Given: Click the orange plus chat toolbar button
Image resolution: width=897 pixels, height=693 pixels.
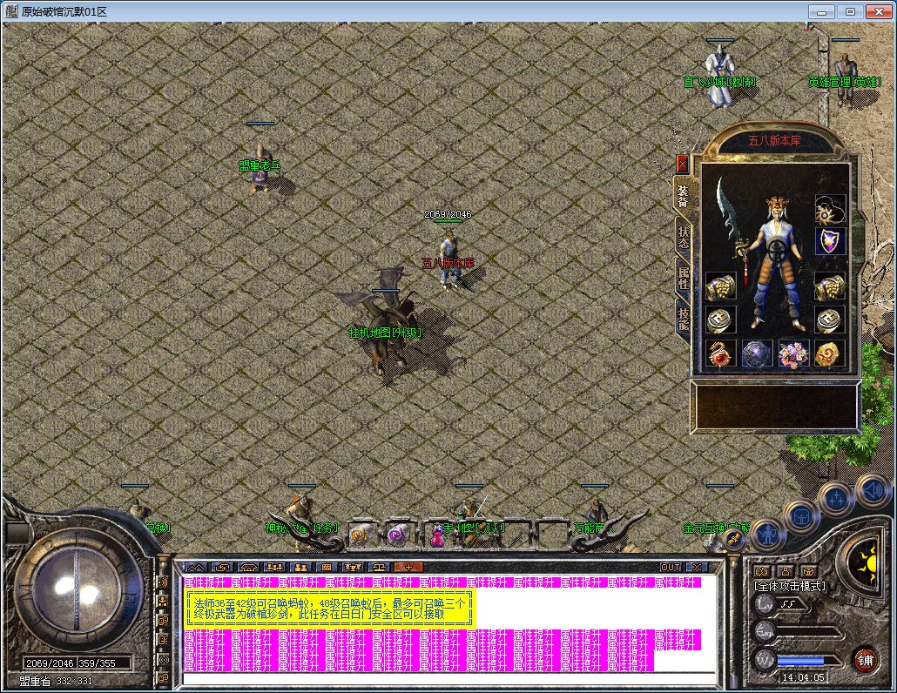Looking at the screenshot, I should coord(408,568).
